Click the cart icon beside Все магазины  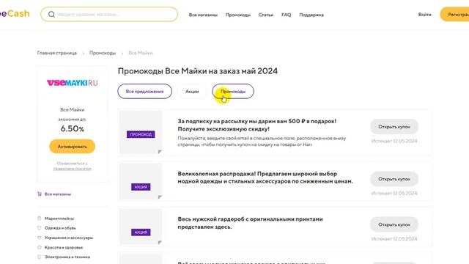click(39, 194)
